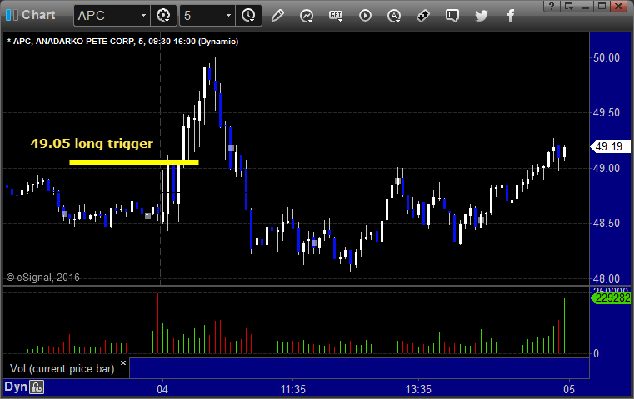Share chart via Twitter icon

pyautogui.click(x=482, y=16)
